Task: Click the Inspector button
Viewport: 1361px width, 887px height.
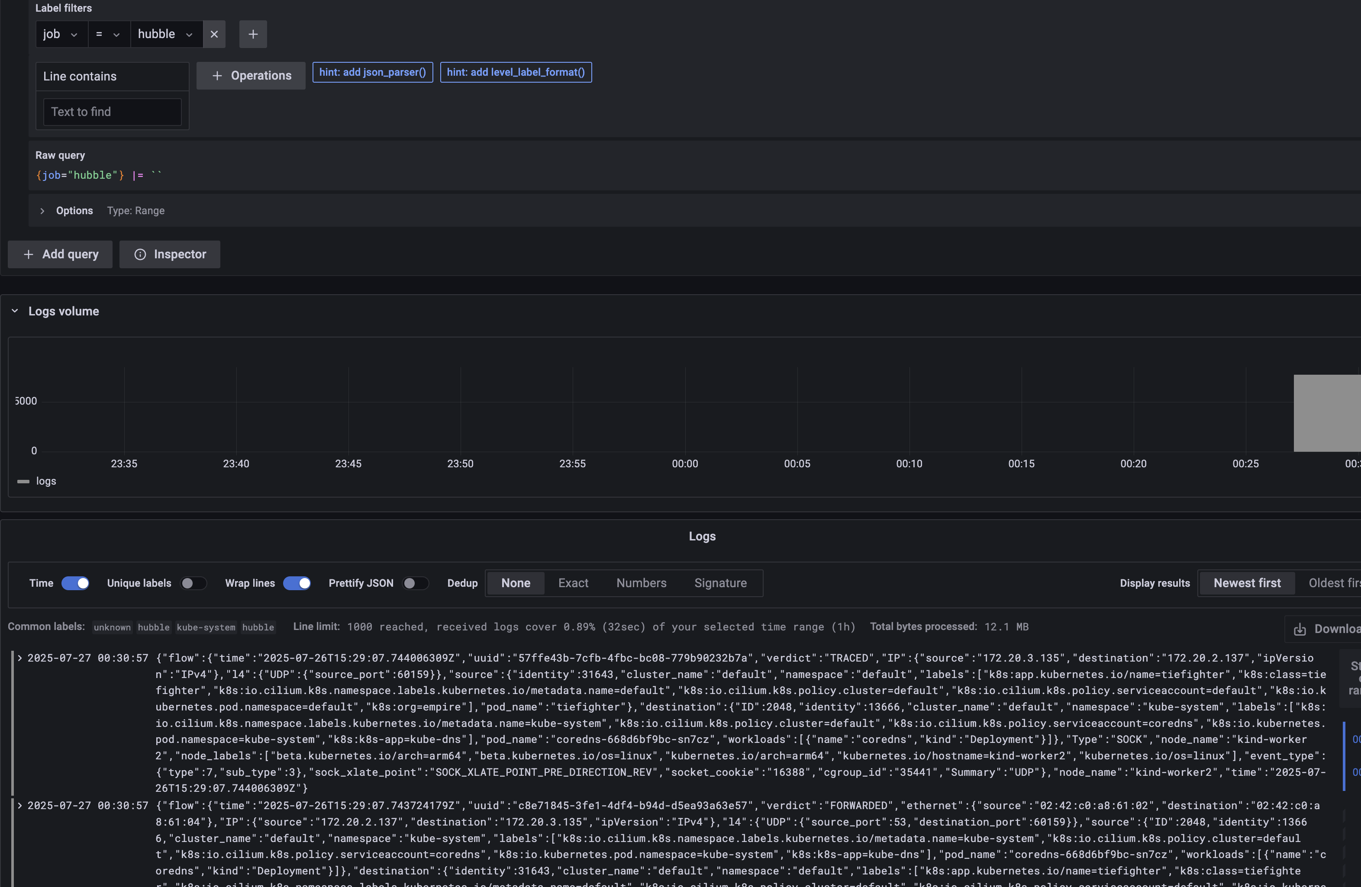Action: click(x=170, y=254)
